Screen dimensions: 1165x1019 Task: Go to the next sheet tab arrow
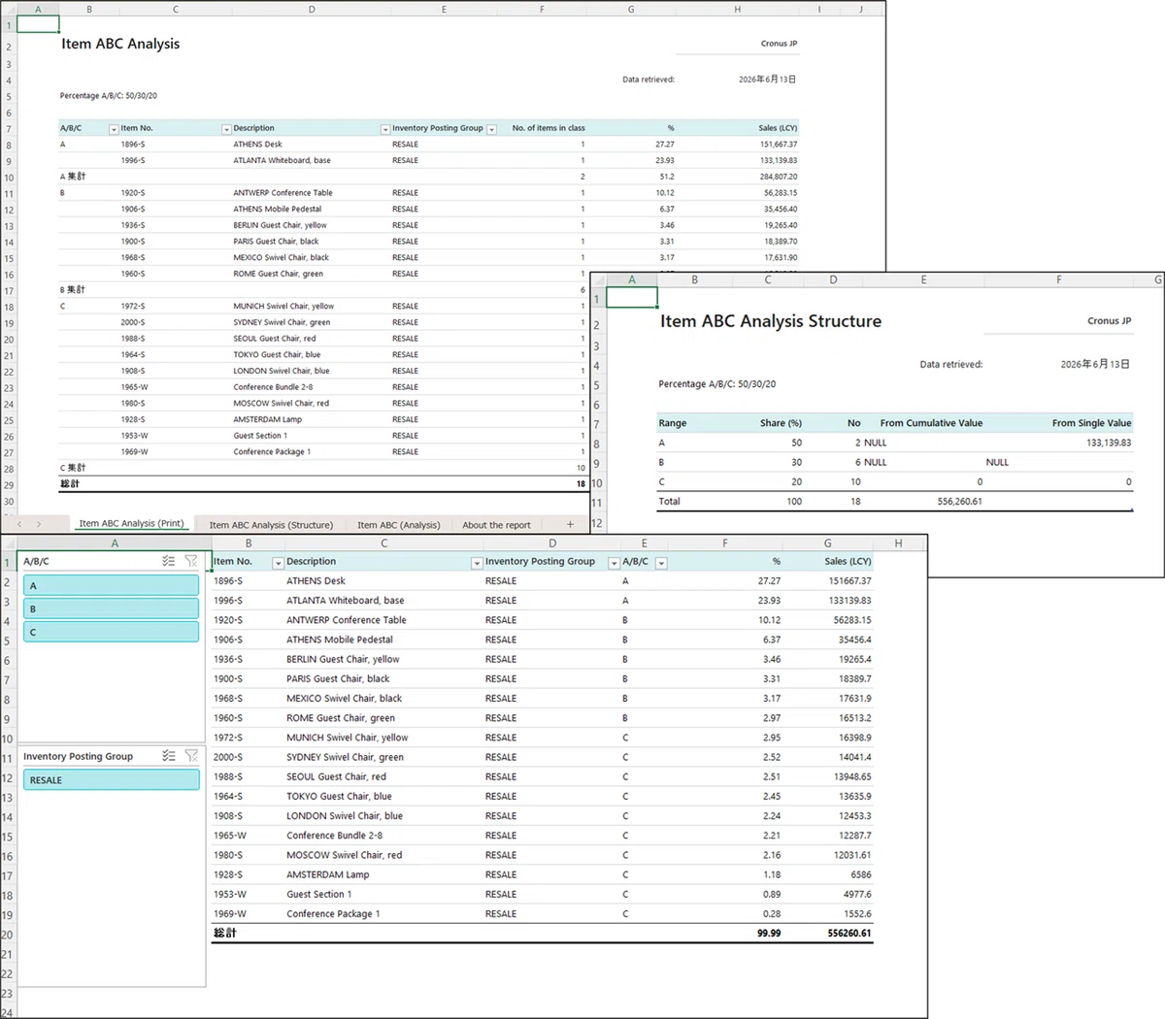click(x=39, y=524)
